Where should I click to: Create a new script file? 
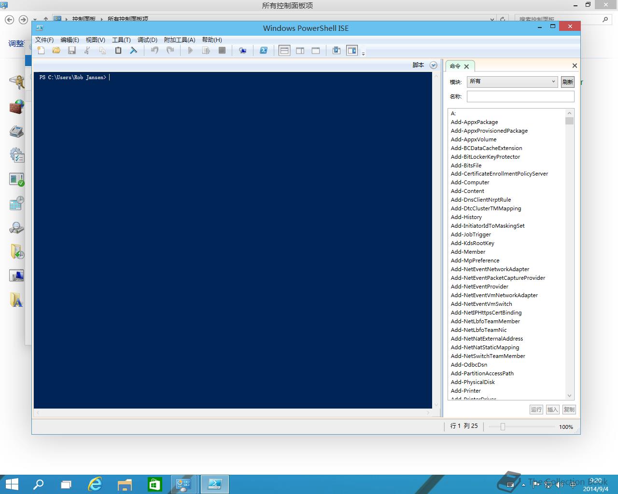point(41,50)
